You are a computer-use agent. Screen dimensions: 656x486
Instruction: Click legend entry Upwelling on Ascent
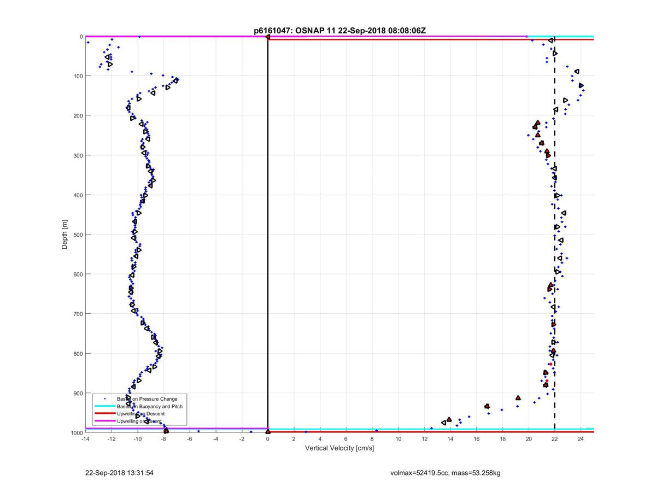coord(140,421)
